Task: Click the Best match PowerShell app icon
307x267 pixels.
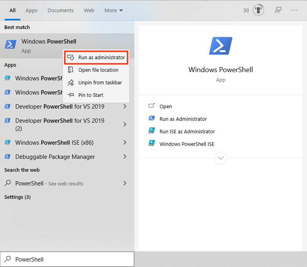Action: [10, 44]
